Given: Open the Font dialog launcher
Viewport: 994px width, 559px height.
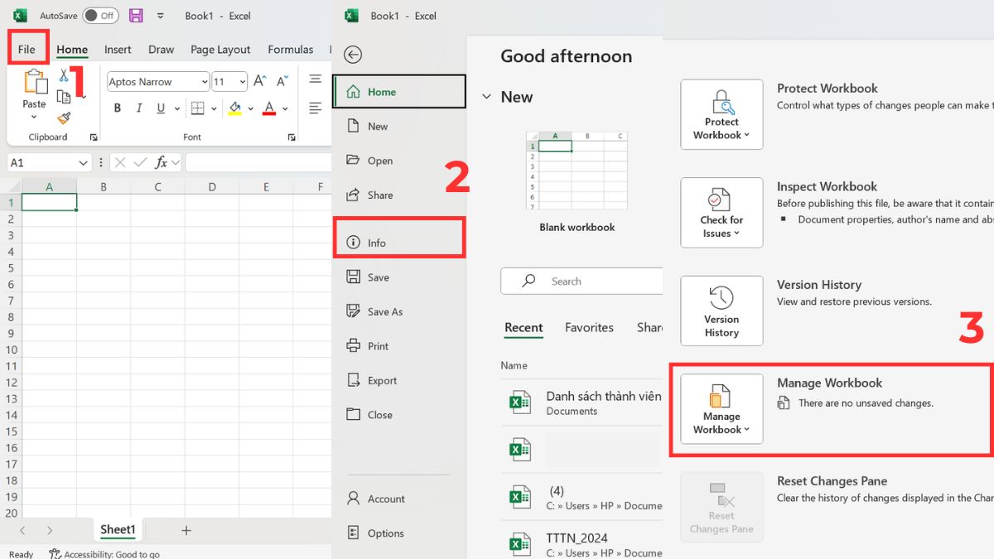Looking at the screenshot, I should point(292,137).
